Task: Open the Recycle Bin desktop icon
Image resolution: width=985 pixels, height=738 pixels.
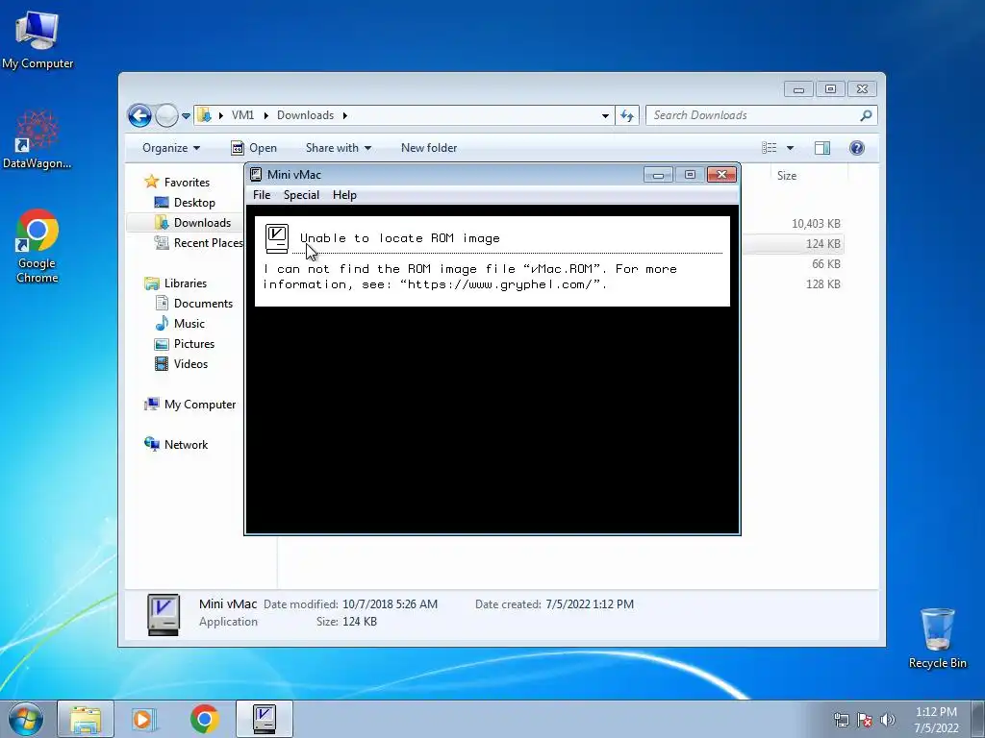Action: (x=937, y=638)
